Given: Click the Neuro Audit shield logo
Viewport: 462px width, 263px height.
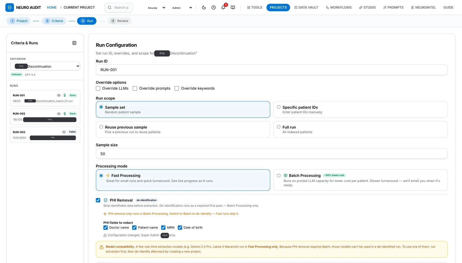Looking at the screenshot, I should [x=10, y=7].
